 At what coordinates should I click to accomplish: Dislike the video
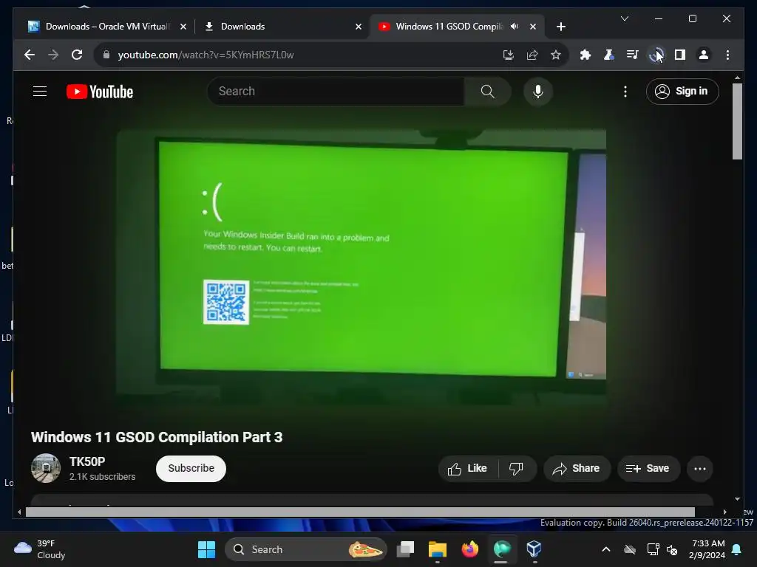pyautogui.click(x=516, y=469)
